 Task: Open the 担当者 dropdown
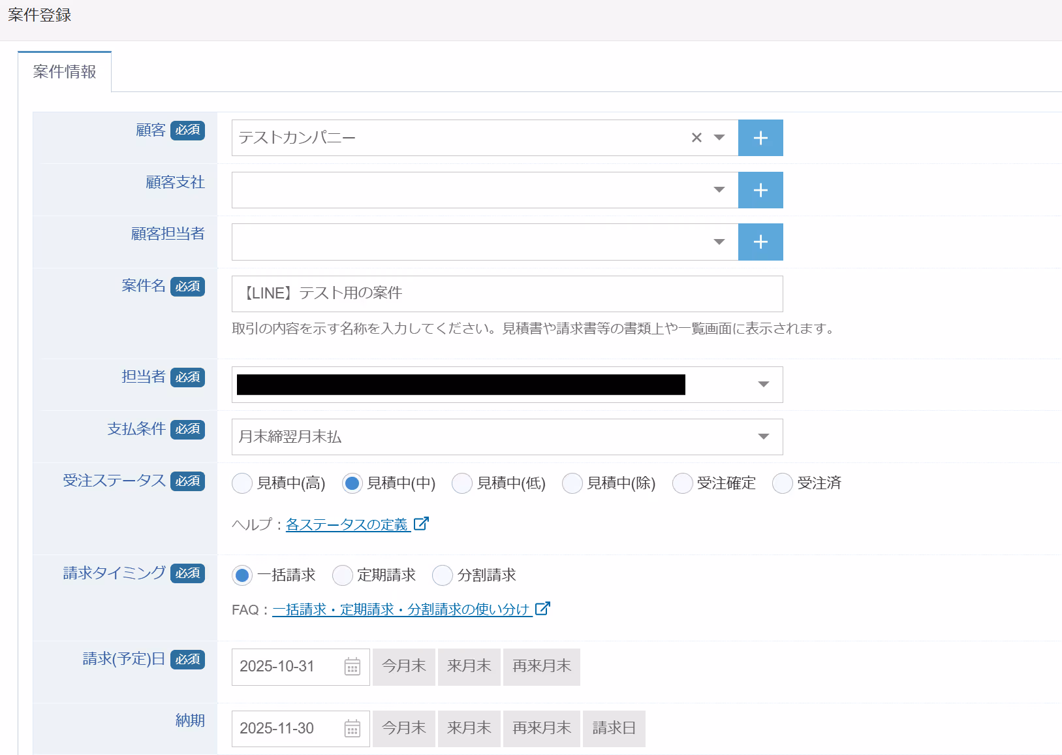point(507,385)
